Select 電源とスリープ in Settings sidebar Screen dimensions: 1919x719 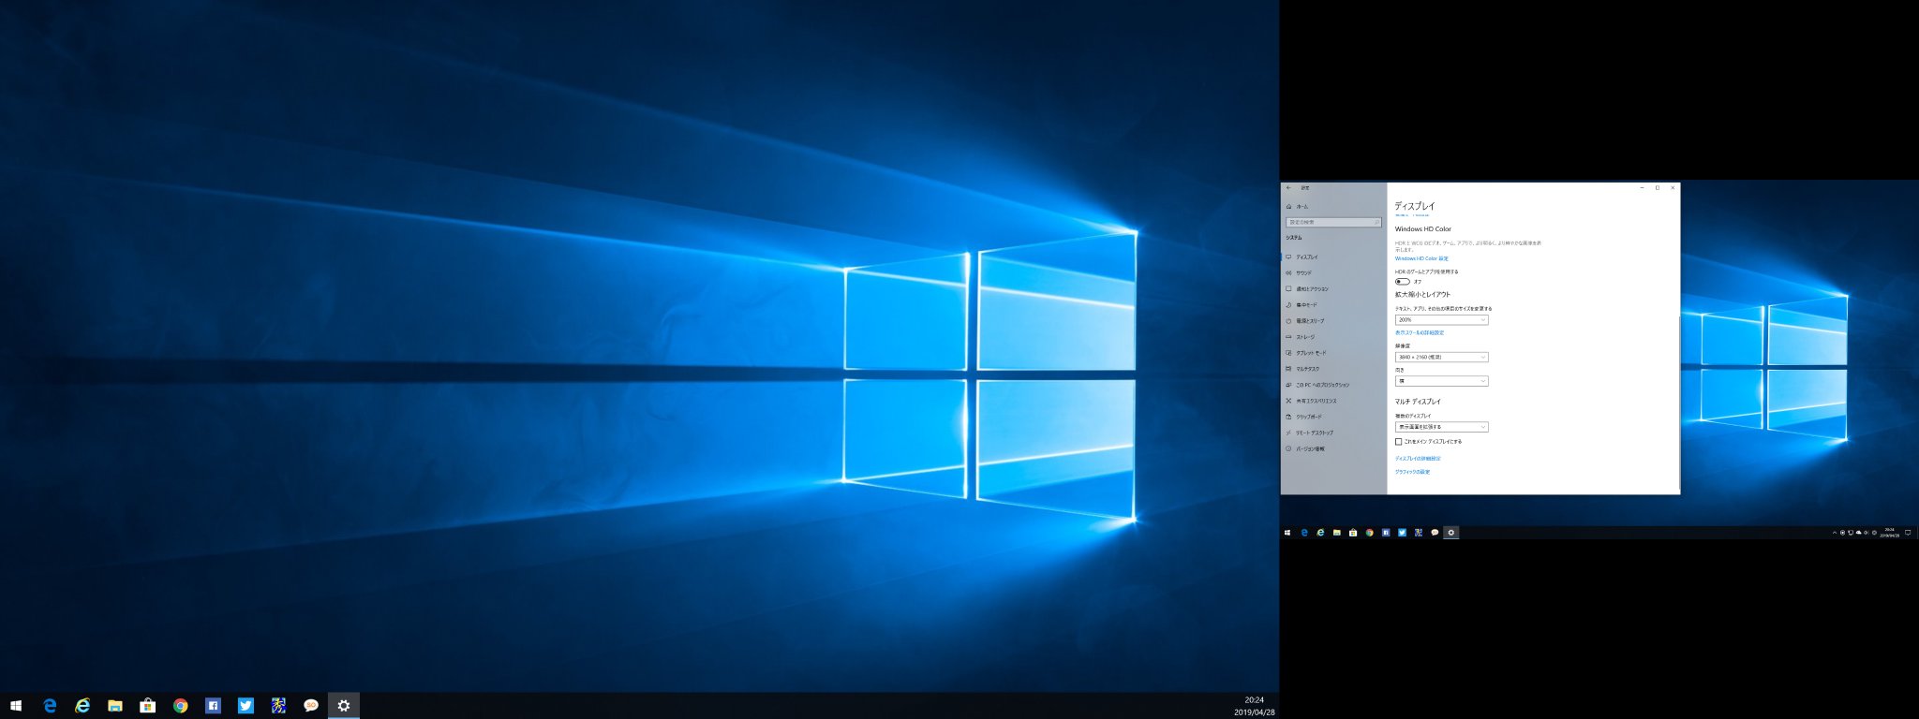[x=1333, y=321]
